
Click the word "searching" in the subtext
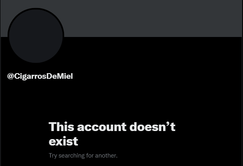click(x=72, y=156)
